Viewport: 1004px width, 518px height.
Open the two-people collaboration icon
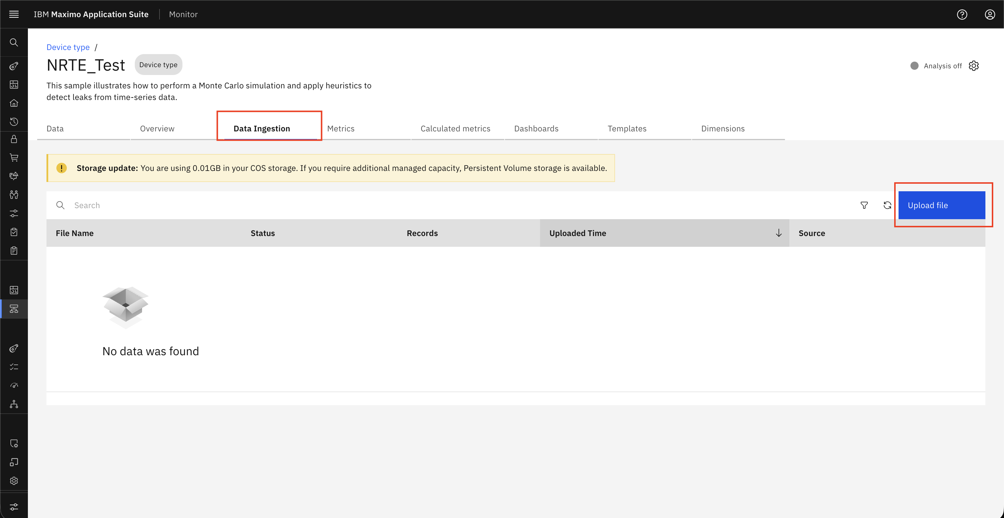pyautogui.click(x=14, y=195)
